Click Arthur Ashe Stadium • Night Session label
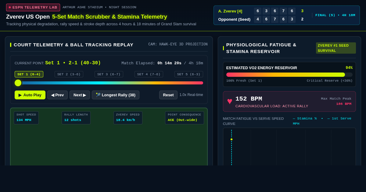This screenshot has width=366, height=192. (x=99, y=7)
